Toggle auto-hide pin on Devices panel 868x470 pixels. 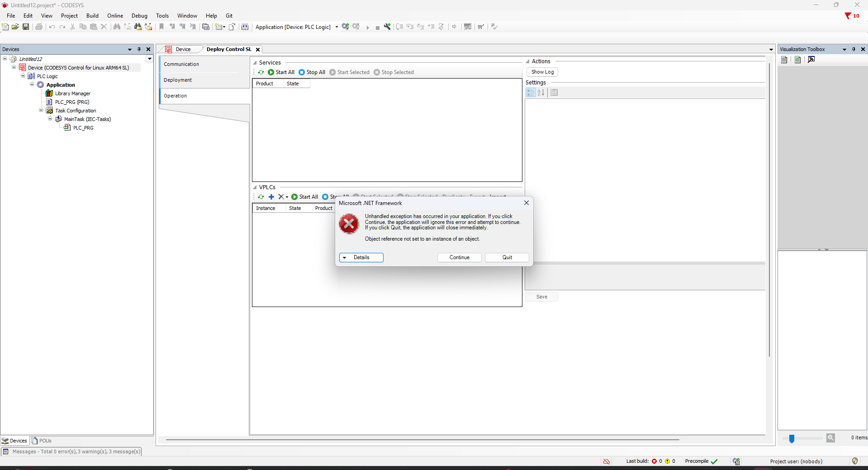pos(139,49)
